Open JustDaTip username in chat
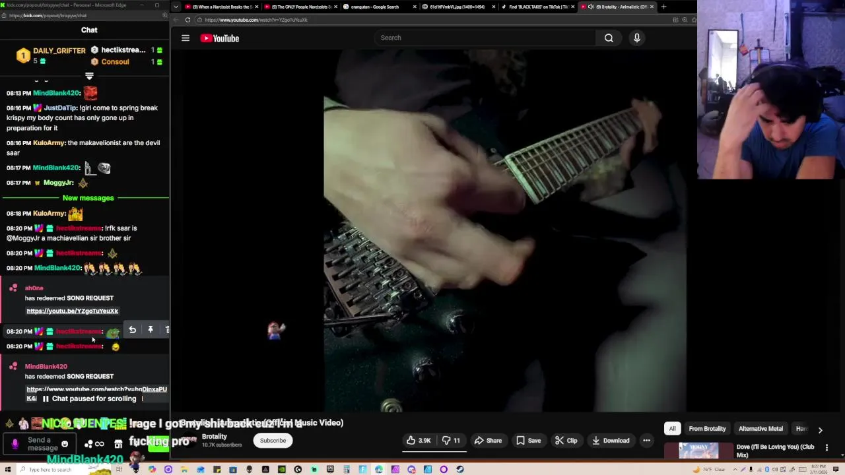Image resolution: width=845 pixels, height=475 pixels. point(60,108)
